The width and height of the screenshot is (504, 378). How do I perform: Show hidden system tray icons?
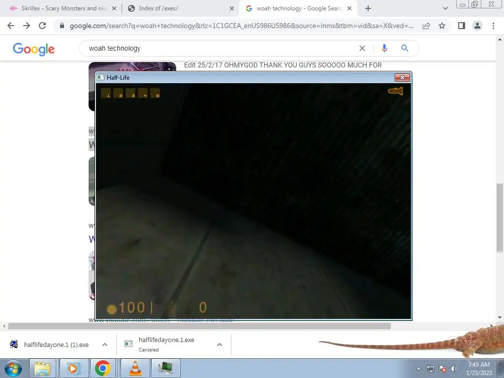pyautogui.click(x=418, y=369)
